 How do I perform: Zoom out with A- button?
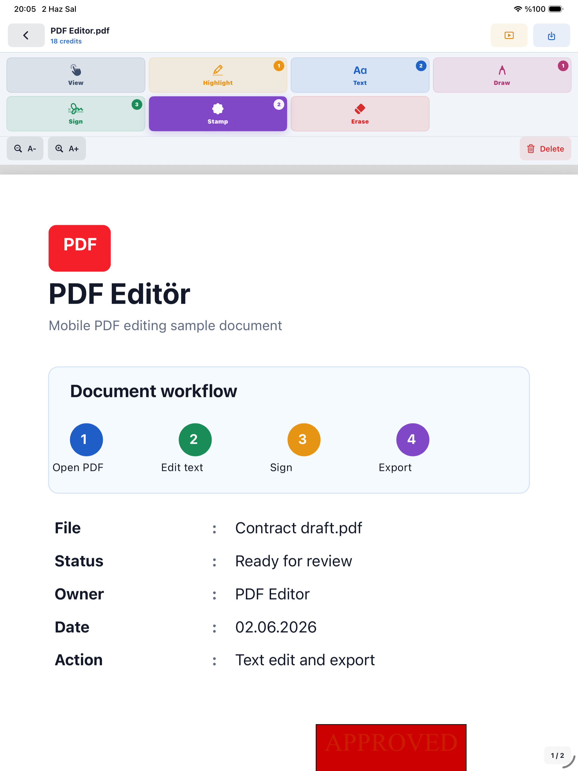coord(25,148)
